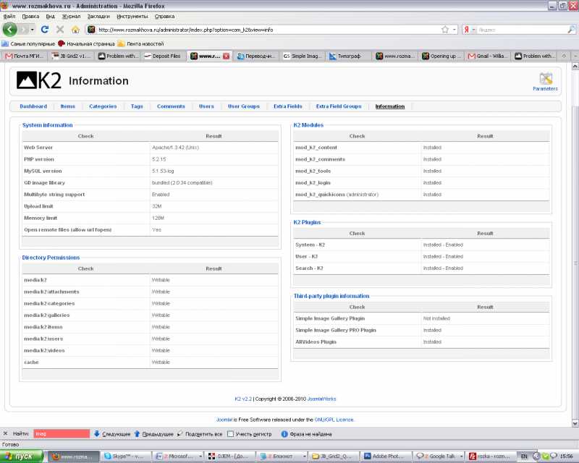Click the Yandex search field
Viewport: 579px width, 463px height.
point(521,30)
